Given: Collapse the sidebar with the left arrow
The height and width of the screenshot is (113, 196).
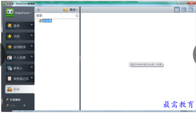Looking at the screenshot, I should (x=24, y=105).
